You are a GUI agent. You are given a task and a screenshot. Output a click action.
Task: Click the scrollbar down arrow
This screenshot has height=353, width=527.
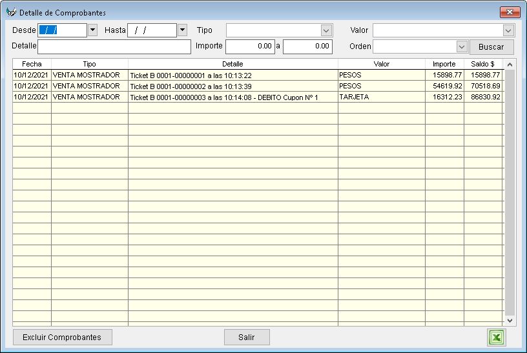[508, 320]
